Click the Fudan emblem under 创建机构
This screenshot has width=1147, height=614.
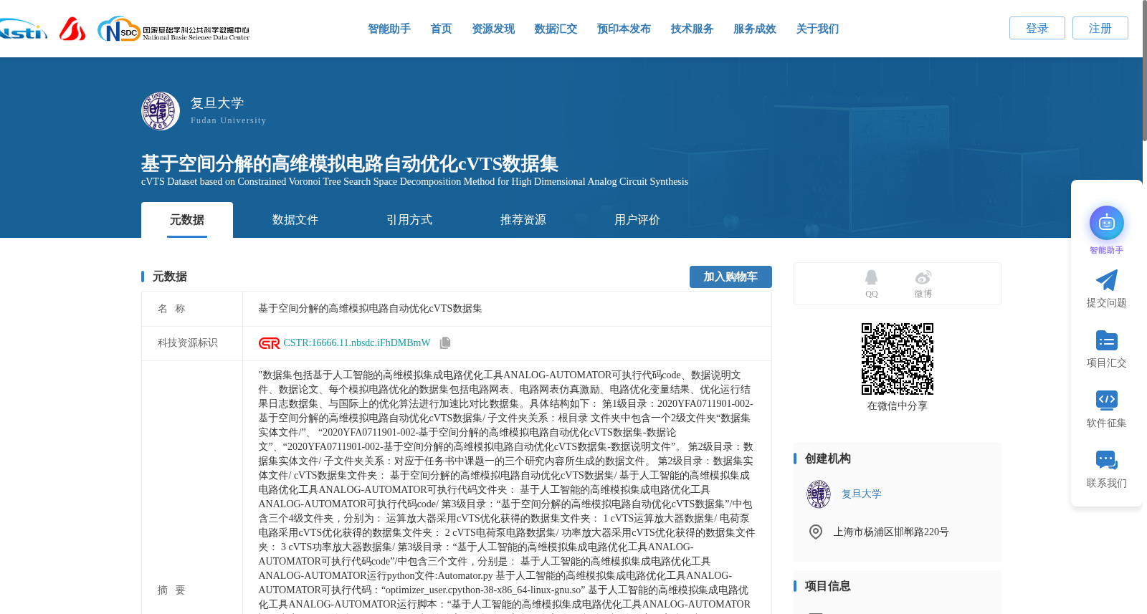click(819, 494)
